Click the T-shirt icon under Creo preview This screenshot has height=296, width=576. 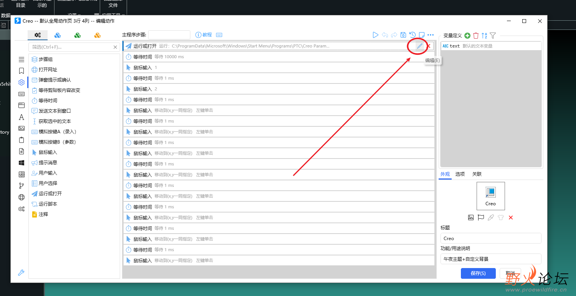click(501, 218)
